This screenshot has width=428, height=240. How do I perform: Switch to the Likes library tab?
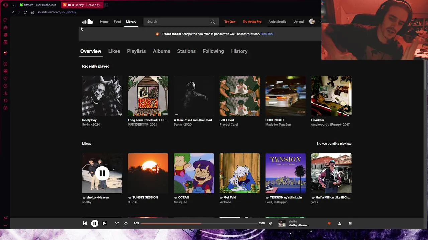click(114, 51)
